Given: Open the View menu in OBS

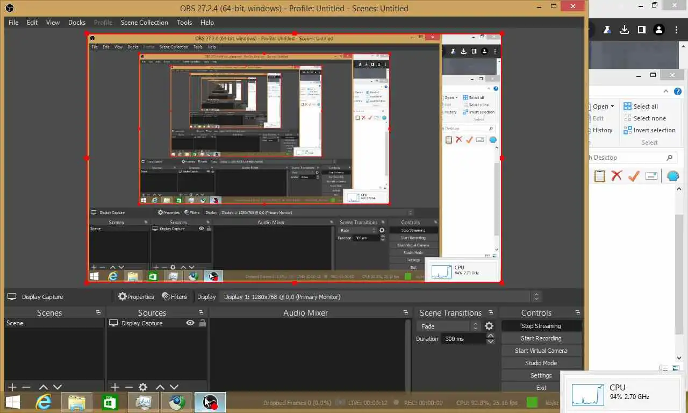Looking at the screenshot, I should (x=53, y=23).
